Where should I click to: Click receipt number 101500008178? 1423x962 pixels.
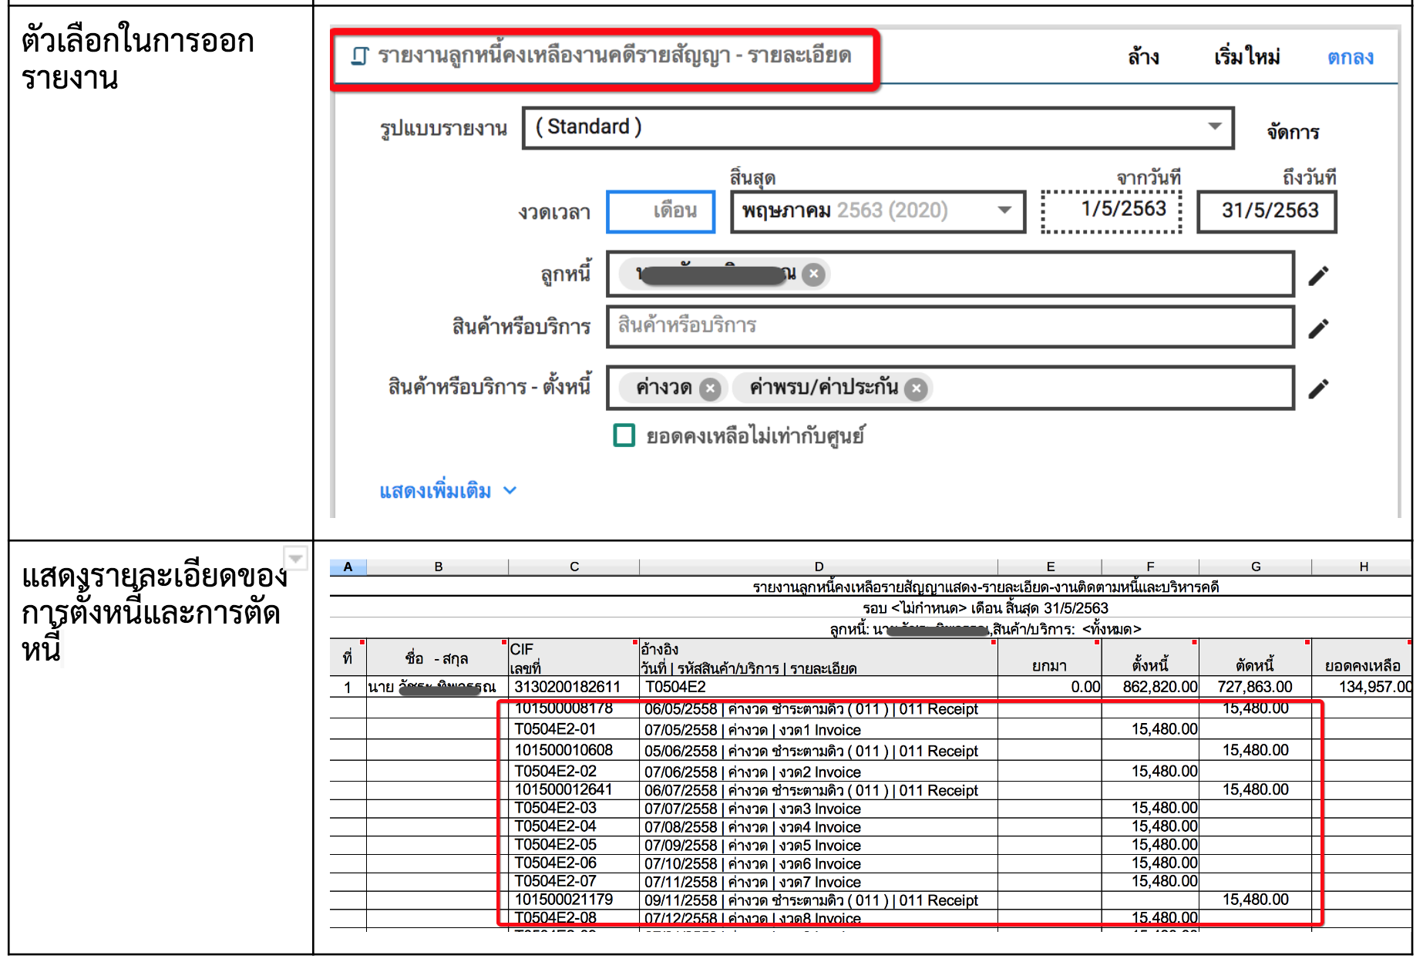563,708
